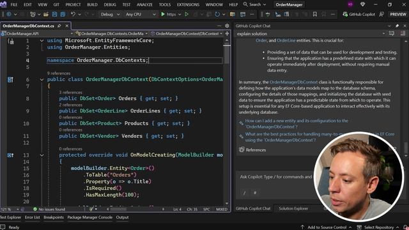Viewport: 409px width, 230px height.
Task: Open the OrderManagerDbContext member dropdown
Action: (187, 33)
